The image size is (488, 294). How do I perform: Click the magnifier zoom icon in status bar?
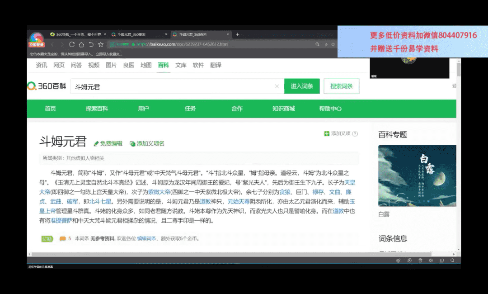click(452, 261)
